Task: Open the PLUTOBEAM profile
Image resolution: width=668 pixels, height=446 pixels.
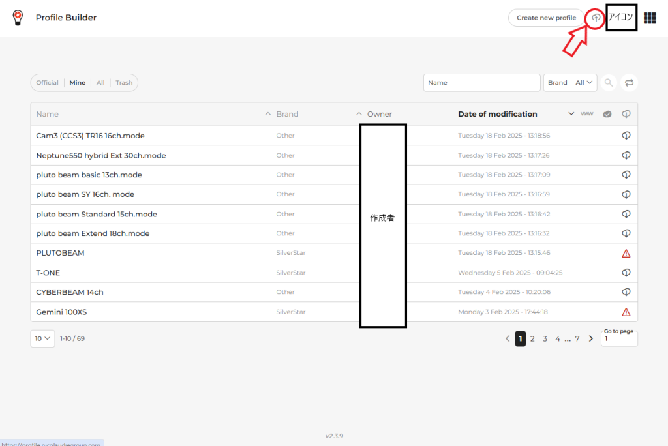Action: click(x=60, y=253)
